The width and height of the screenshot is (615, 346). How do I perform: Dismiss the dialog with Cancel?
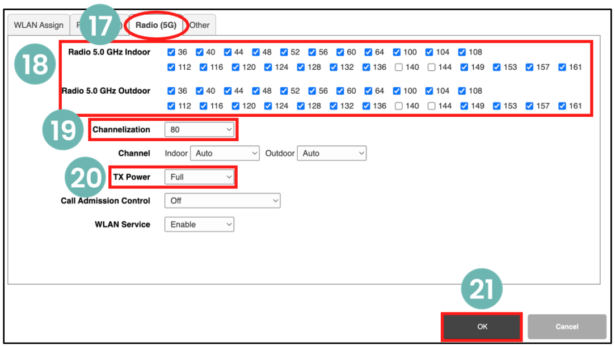tap(567, 326)
